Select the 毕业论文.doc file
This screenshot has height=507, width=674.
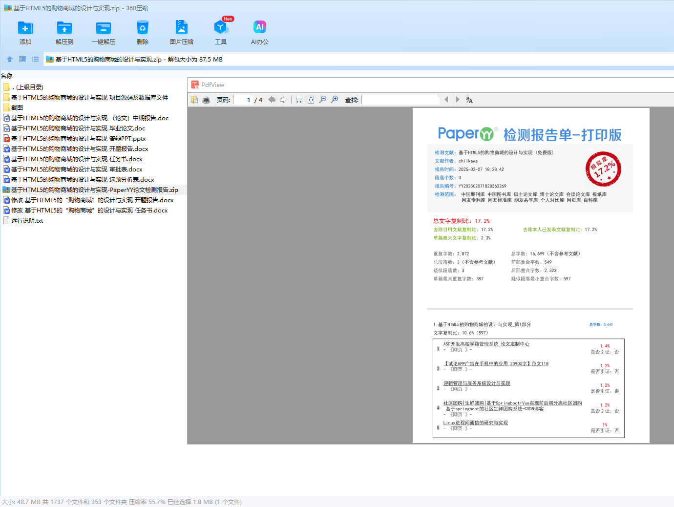(x=74, y=128)
